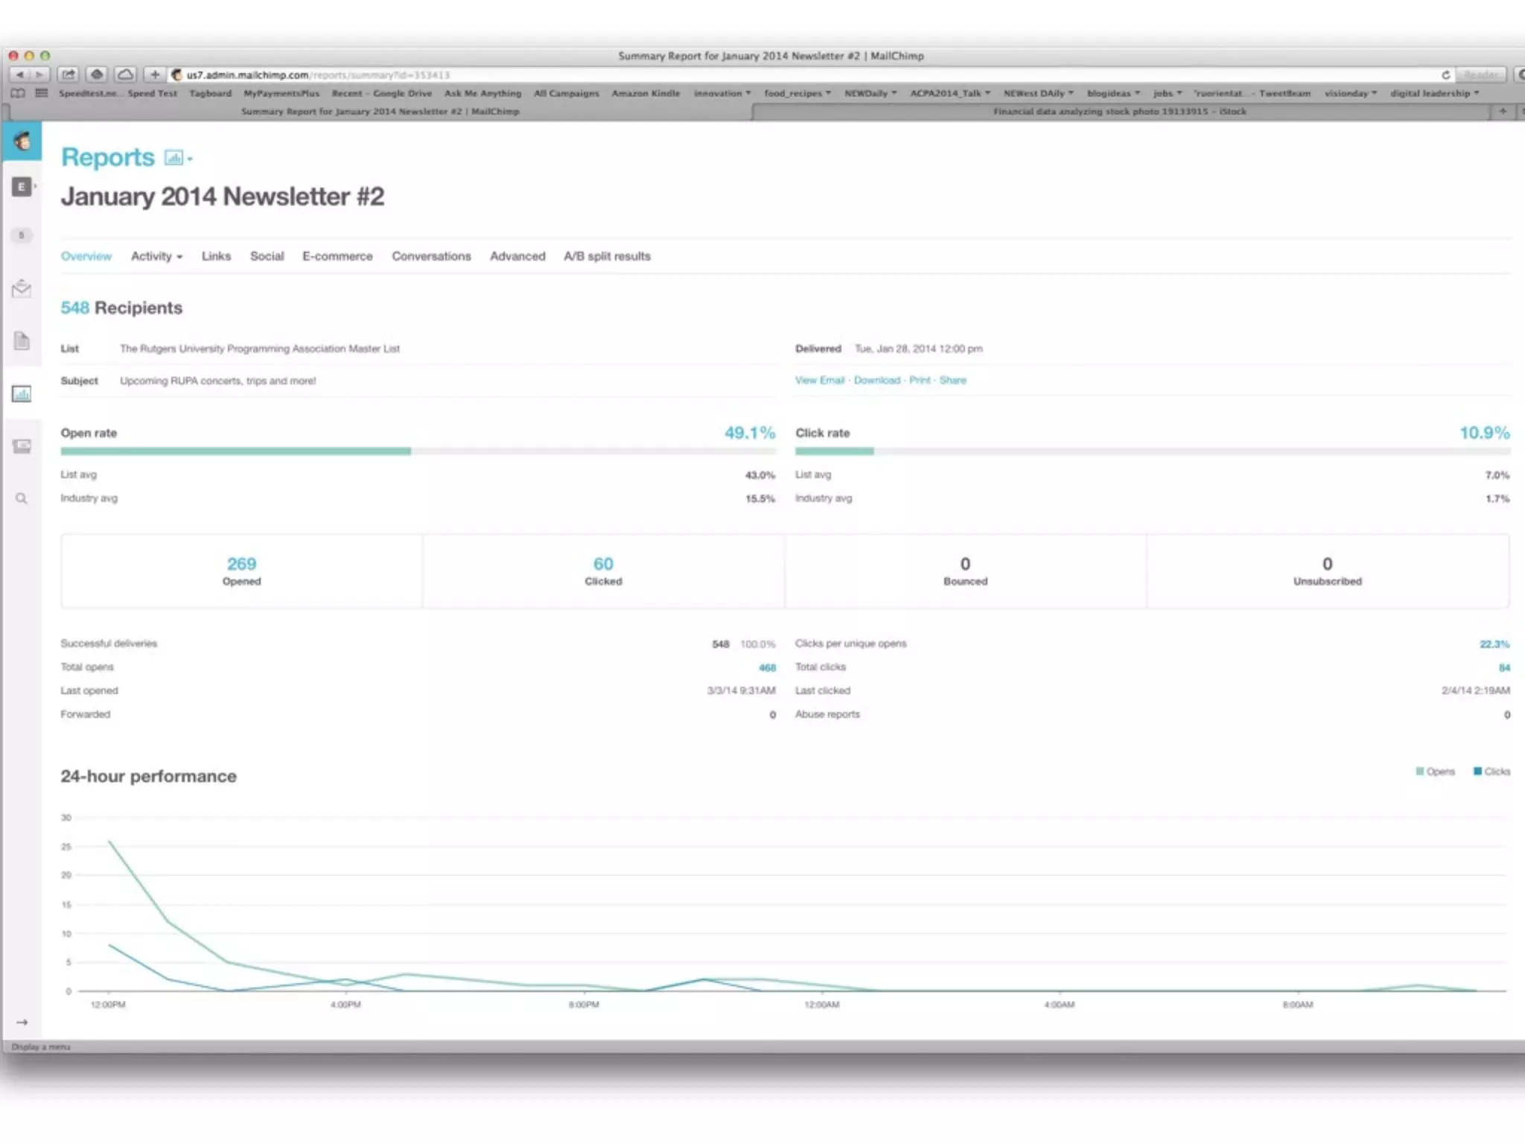Open the Campaigns envelope icon in sidebar
Image resolution: width=1525 pixels, height=1144 pixels.
coord(22,288)
